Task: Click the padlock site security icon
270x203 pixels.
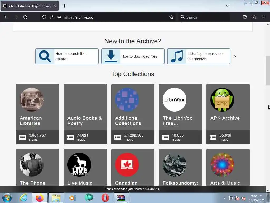Action: click(x=51, y=17)
